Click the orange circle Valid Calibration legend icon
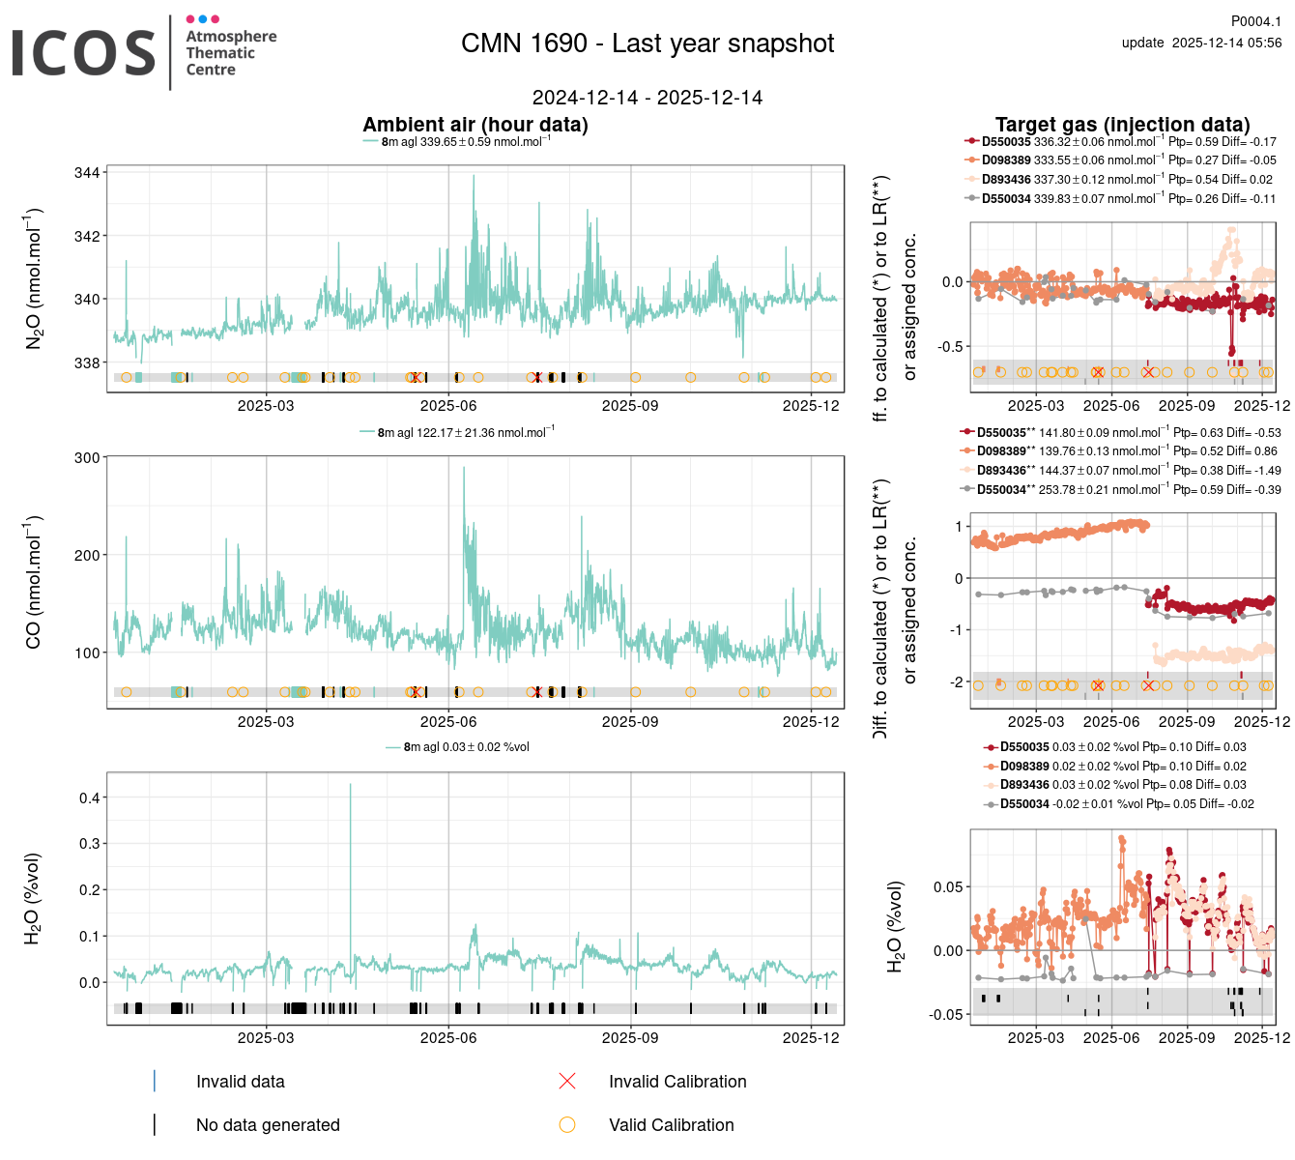 pos(567,1124)
